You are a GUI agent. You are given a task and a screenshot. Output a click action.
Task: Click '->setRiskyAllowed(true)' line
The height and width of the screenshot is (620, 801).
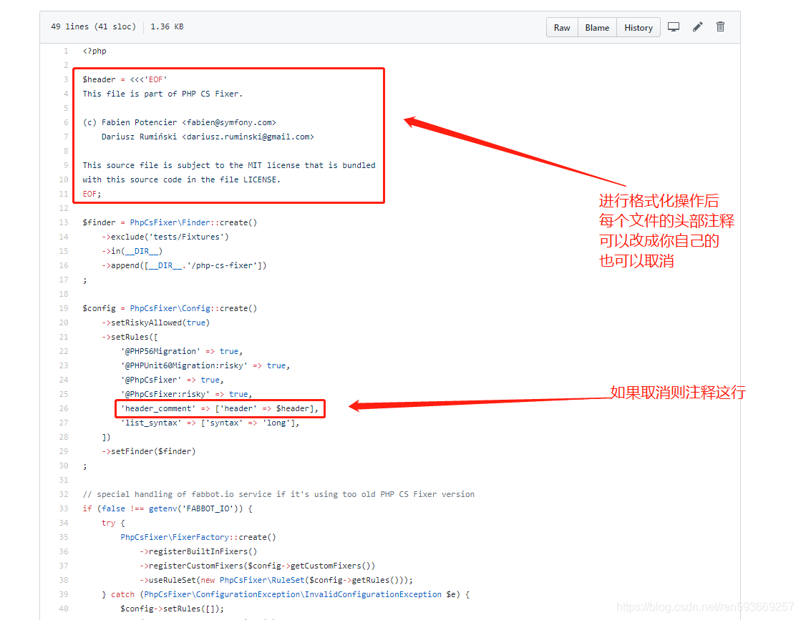(x=155, y=323)
